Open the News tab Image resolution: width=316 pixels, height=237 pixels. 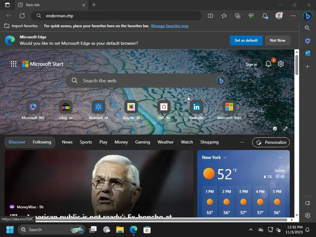click(67, 142)
